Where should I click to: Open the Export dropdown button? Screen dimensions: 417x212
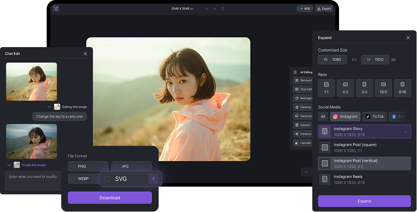[324, 9]
